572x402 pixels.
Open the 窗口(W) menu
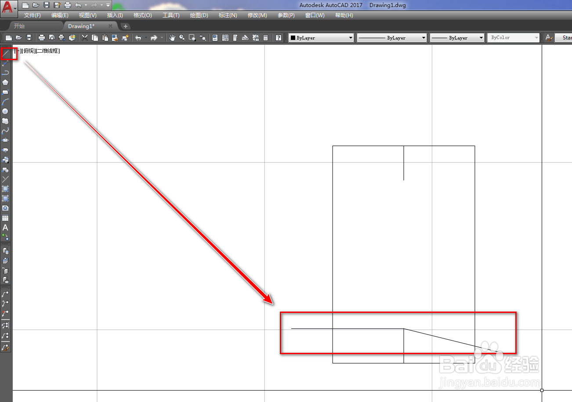coord(315,15)
